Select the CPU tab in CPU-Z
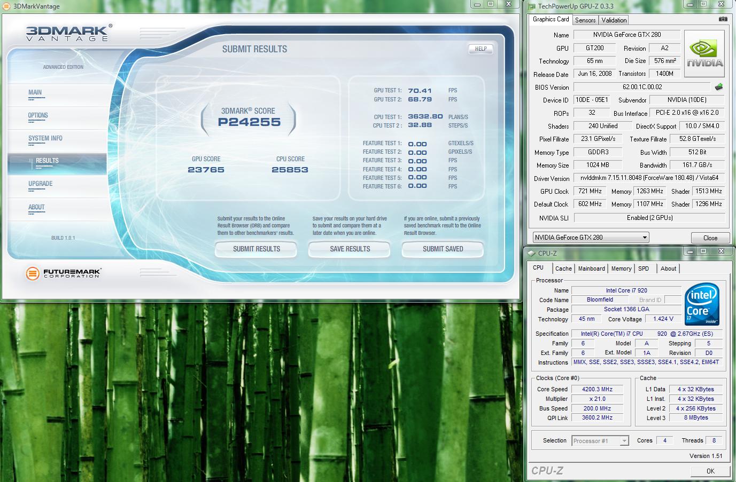The height and width of the screenshot is (482, 736). click(538, 268)
